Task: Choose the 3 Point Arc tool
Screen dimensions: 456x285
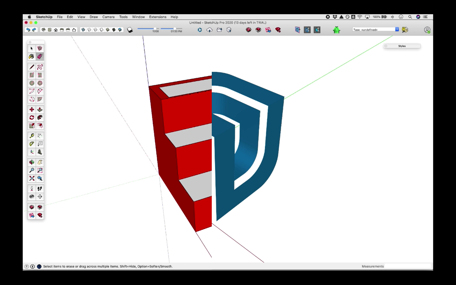Action: click(32, 99)
